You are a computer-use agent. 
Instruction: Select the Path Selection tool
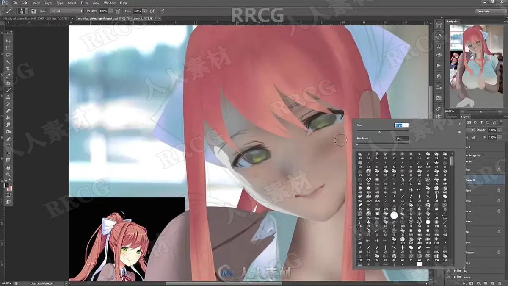point(8,153)
